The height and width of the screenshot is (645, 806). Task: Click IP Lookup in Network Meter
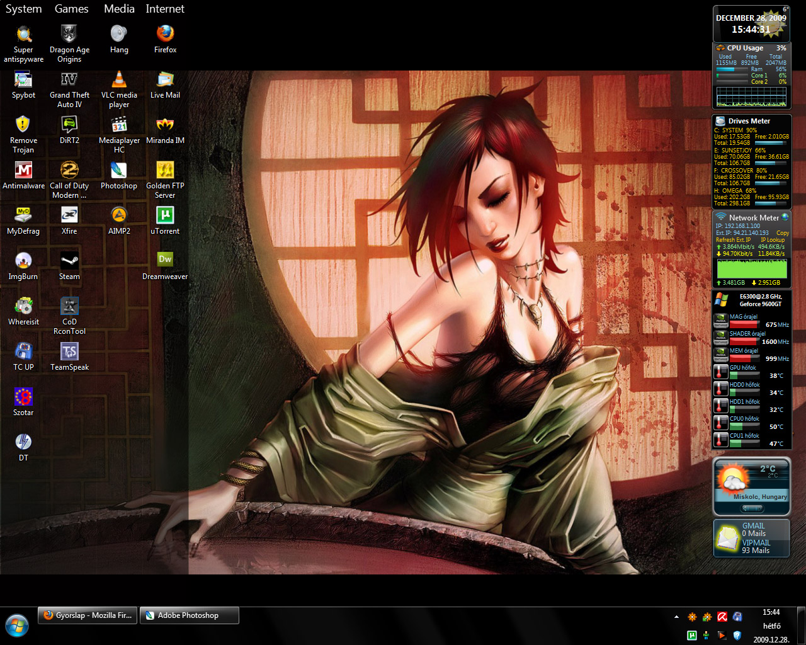tap(773, 240)
